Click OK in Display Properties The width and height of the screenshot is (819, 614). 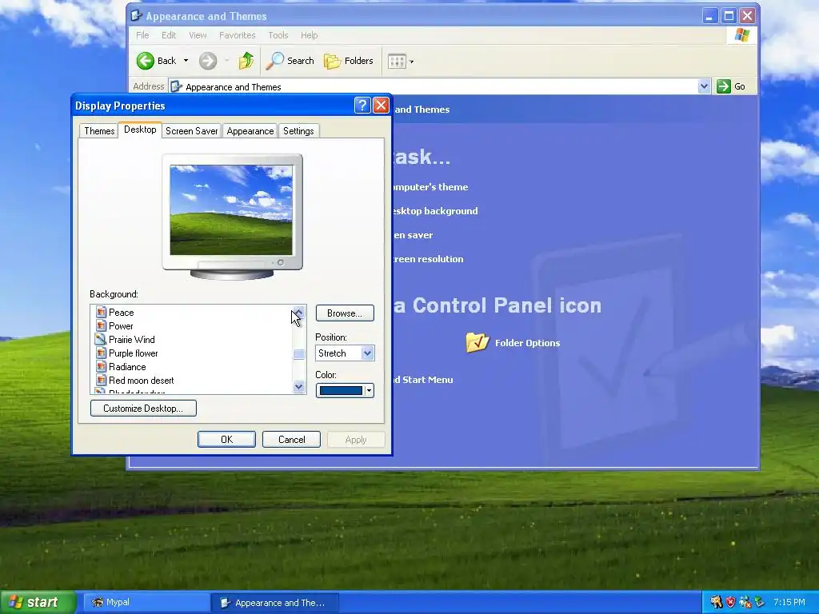tap(226, 440)
